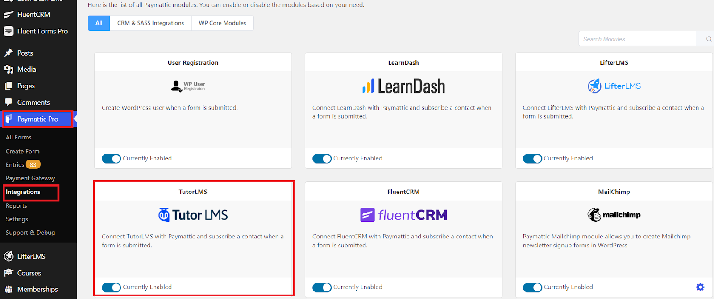Switch to CRM & SASS Integrations tab
Image resolution: width=714 pixels, height=299 pixels.
[x=151, y=23]
